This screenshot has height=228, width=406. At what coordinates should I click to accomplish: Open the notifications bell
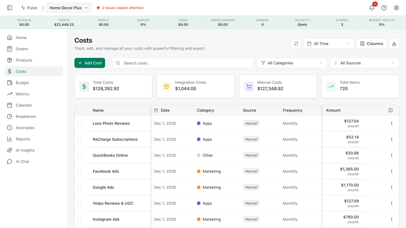(371, 8)
